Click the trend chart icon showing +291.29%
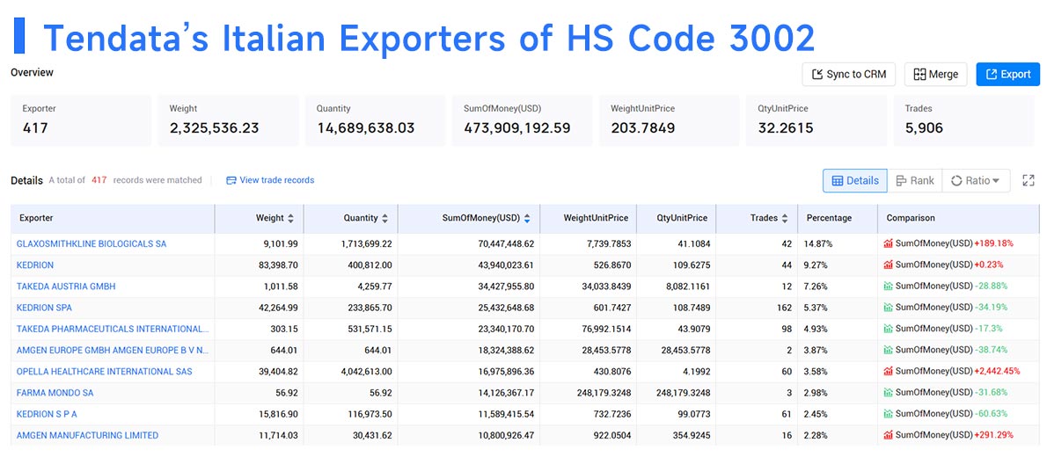Image resolution: width=1047 pixels, height=457 pixels. (x=888, y=435)
